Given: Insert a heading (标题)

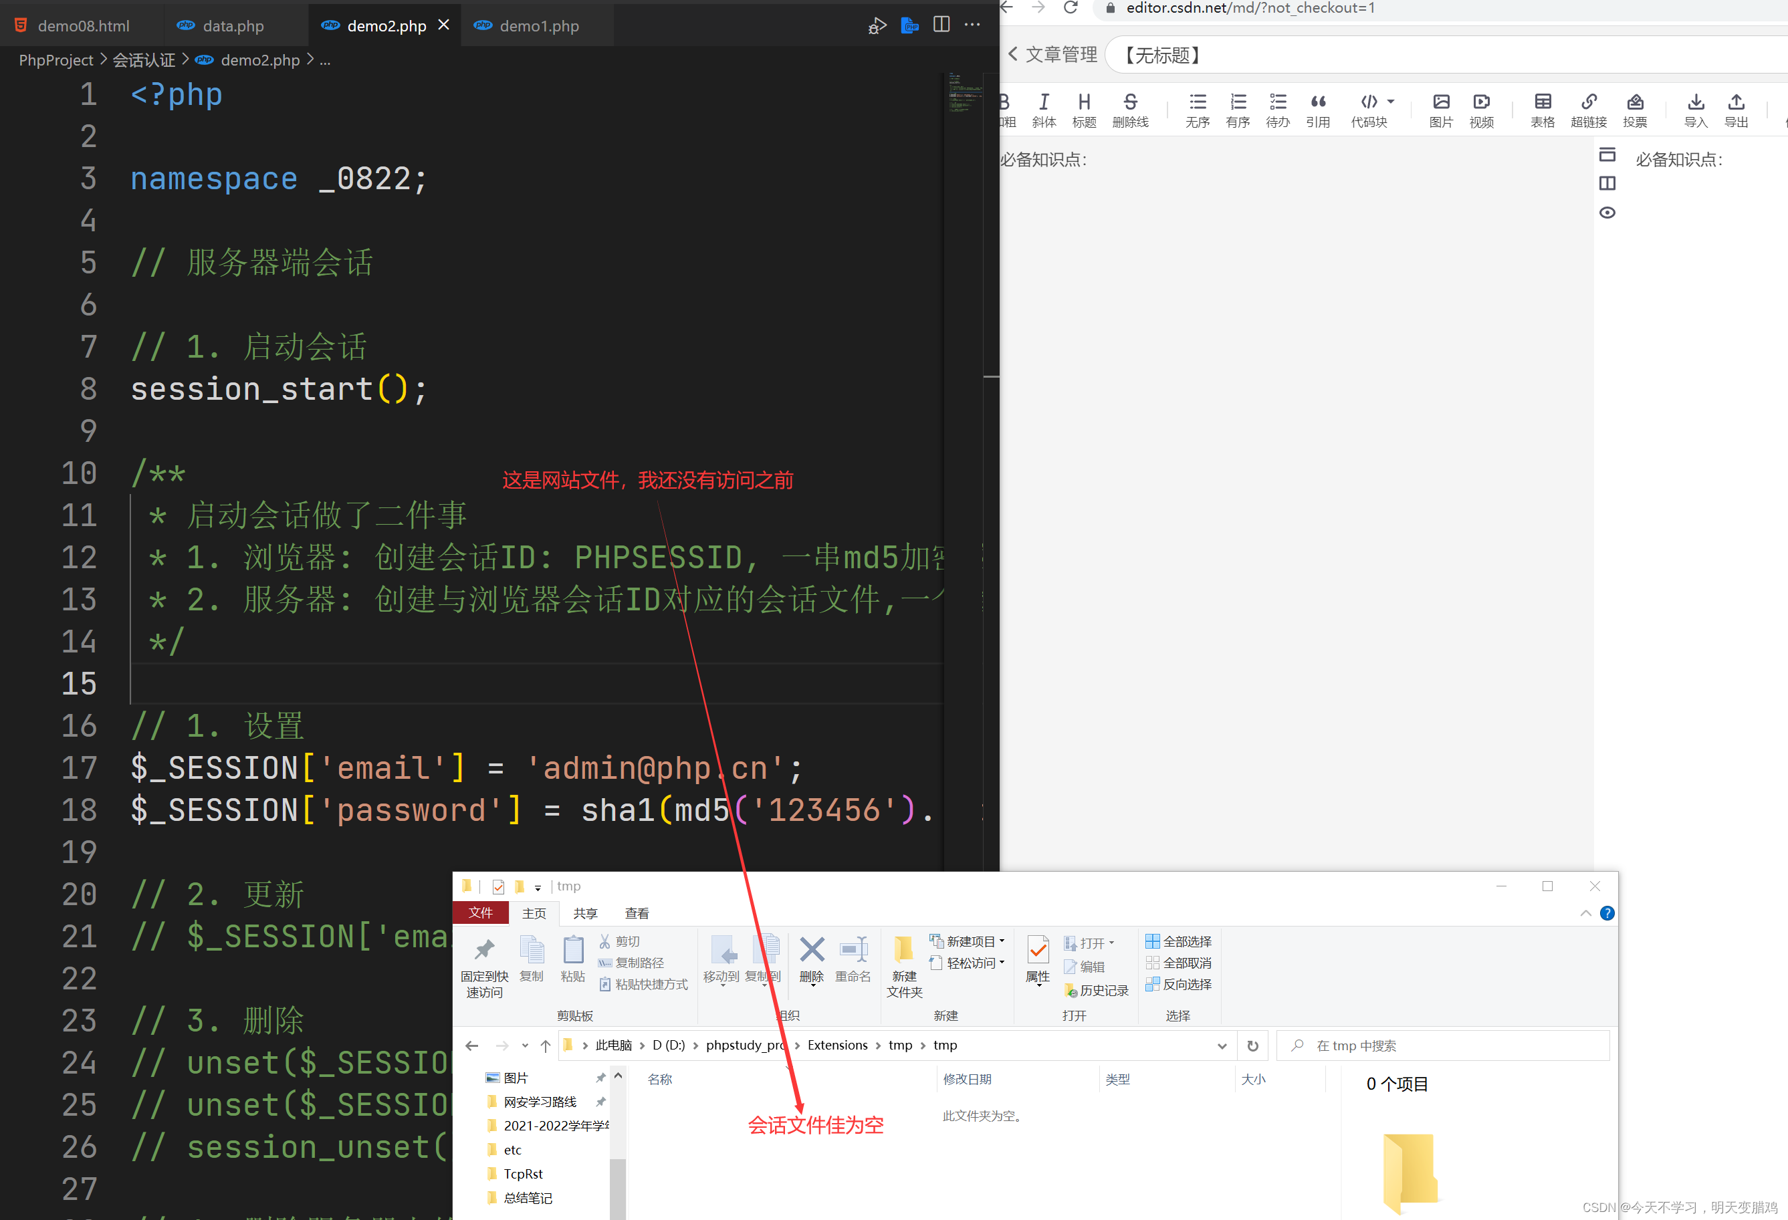Looking at the screenshot, I should tap(1084, 111).
